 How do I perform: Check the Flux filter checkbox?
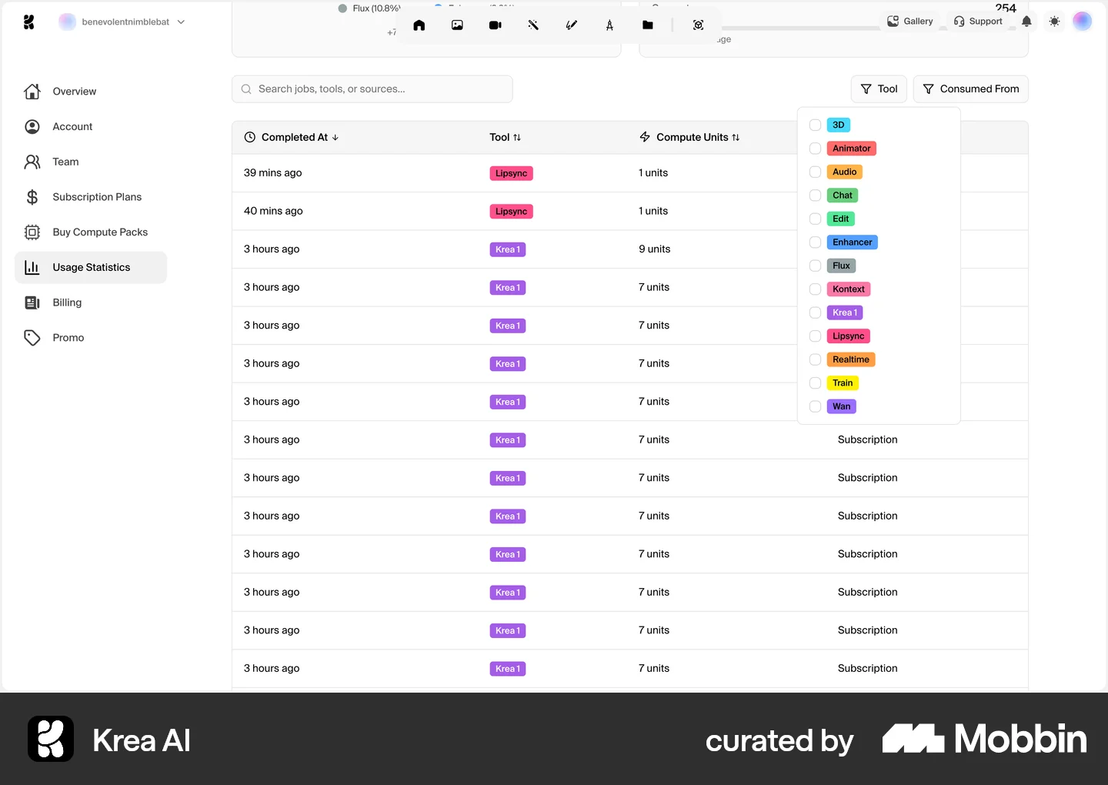point(816,266)
